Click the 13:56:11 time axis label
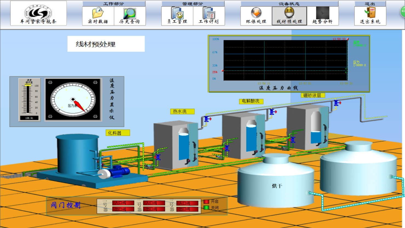 coord(264,83)
